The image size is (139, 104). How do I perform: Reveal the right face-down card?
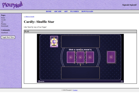point(90,57)
